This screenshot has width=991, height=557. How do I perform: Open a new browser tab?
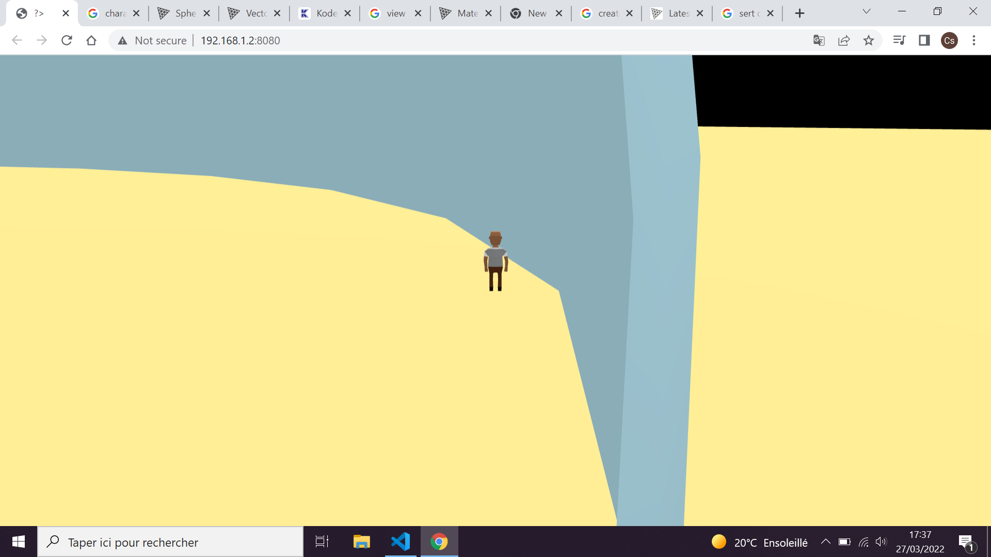[799, 13]
